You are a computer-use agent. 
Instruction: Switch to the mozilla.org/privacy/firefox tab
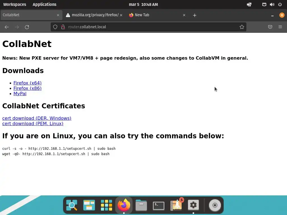[94, 15]
